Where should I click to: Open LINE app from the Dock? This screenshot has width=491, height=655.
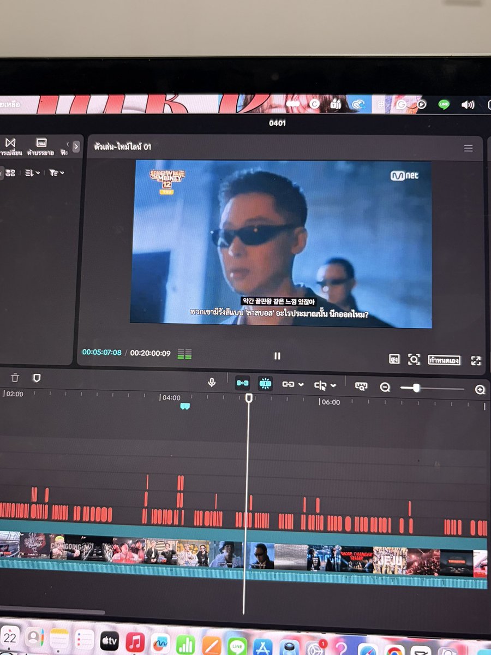point(237,646)
